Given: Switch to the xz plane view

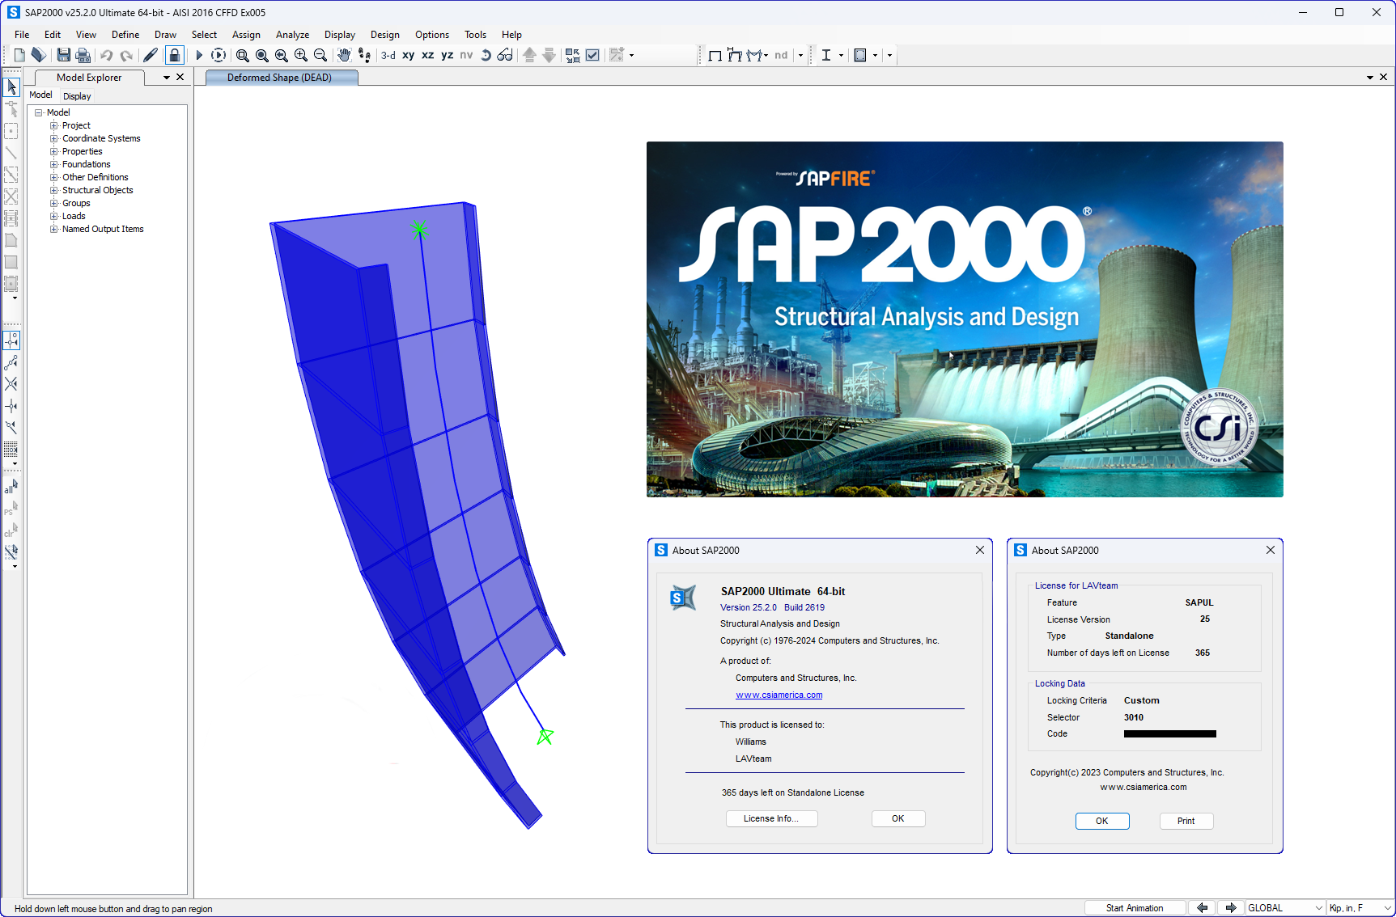Looking at the screenshot, I should tap(428, 55).
